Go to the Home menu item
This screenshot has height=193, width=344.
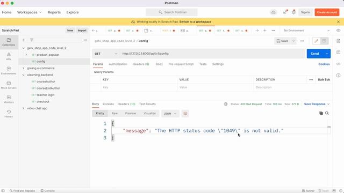pos(6,12)
